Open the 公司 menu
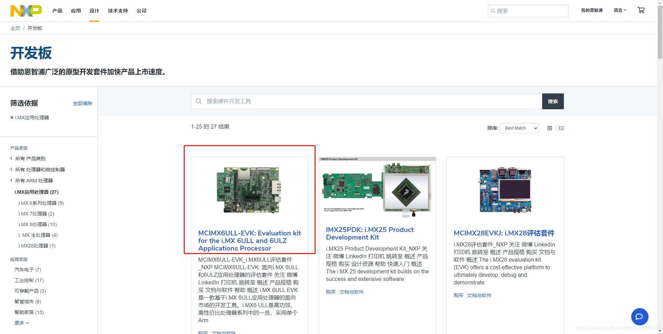Screen dimensions: 663x334 pyautogui.click(x=142, y=11)
